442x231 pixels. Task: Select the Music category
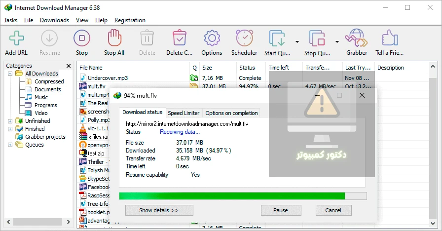(41, 97)
